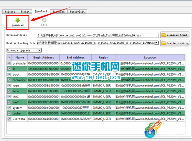Screen dimensions: 192x141
Task: Uncheck the preloader partition checkbox
Action: coord(9,63)
